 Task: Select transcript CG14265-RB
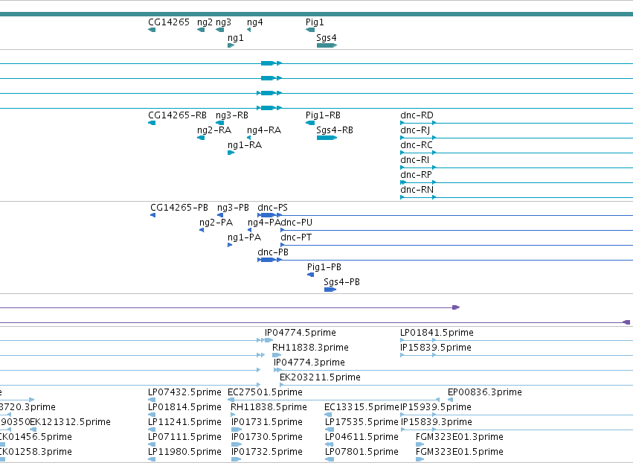[x=177, y=115]
